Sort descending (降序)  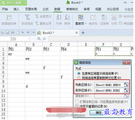[x=67, y=20]
